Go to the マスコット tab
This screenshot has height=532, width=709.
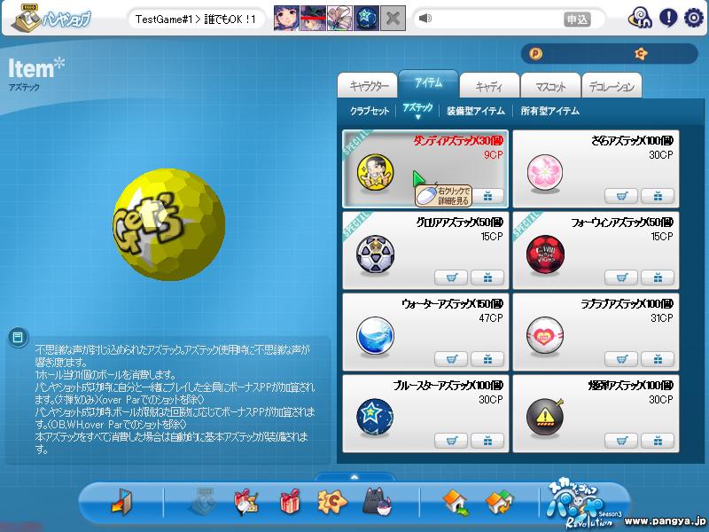tap(550, 85)
